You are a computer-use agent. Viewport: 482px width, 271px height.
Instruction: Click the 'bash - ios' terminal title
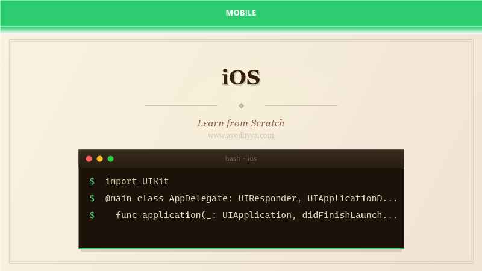coord(240,158)
